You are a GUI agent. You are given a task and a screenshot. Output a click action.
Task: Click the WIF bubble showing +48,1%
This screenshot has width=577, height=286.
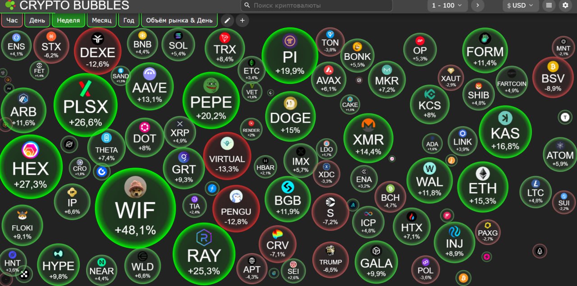[x=135, y=209]
